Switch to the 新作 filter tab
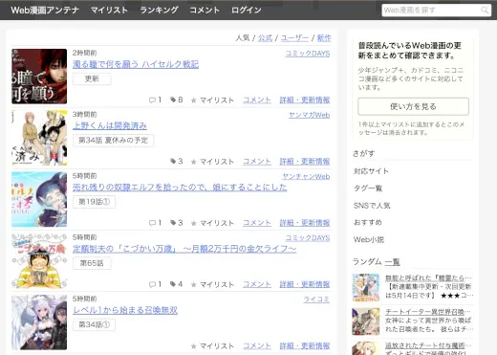497x355 pixels. click(324, 38)
